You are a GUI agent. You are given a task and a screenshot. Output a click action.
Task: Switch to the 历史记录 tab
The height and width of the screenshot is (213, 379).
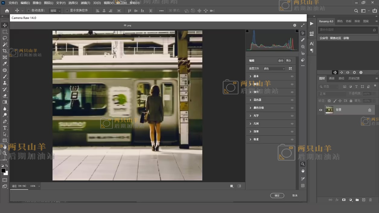pyautogui.click(x=354, y=78)
